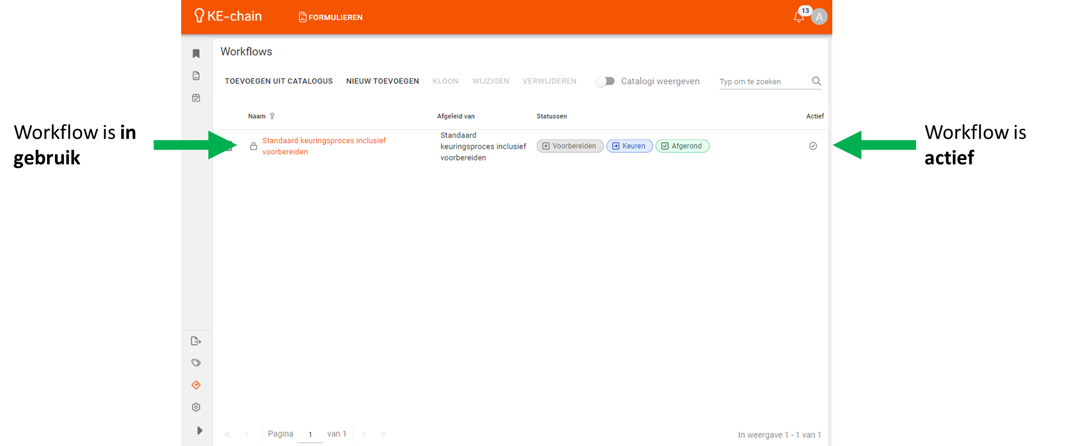The height and width of the screenshot is (446, 1078).
Task: Click the Keuren status chip
Action: [x=629, y=146]
